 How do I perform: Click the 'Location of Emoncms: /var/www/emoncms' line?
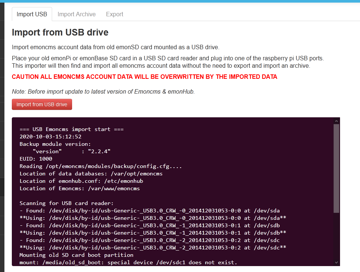[80, 188]
